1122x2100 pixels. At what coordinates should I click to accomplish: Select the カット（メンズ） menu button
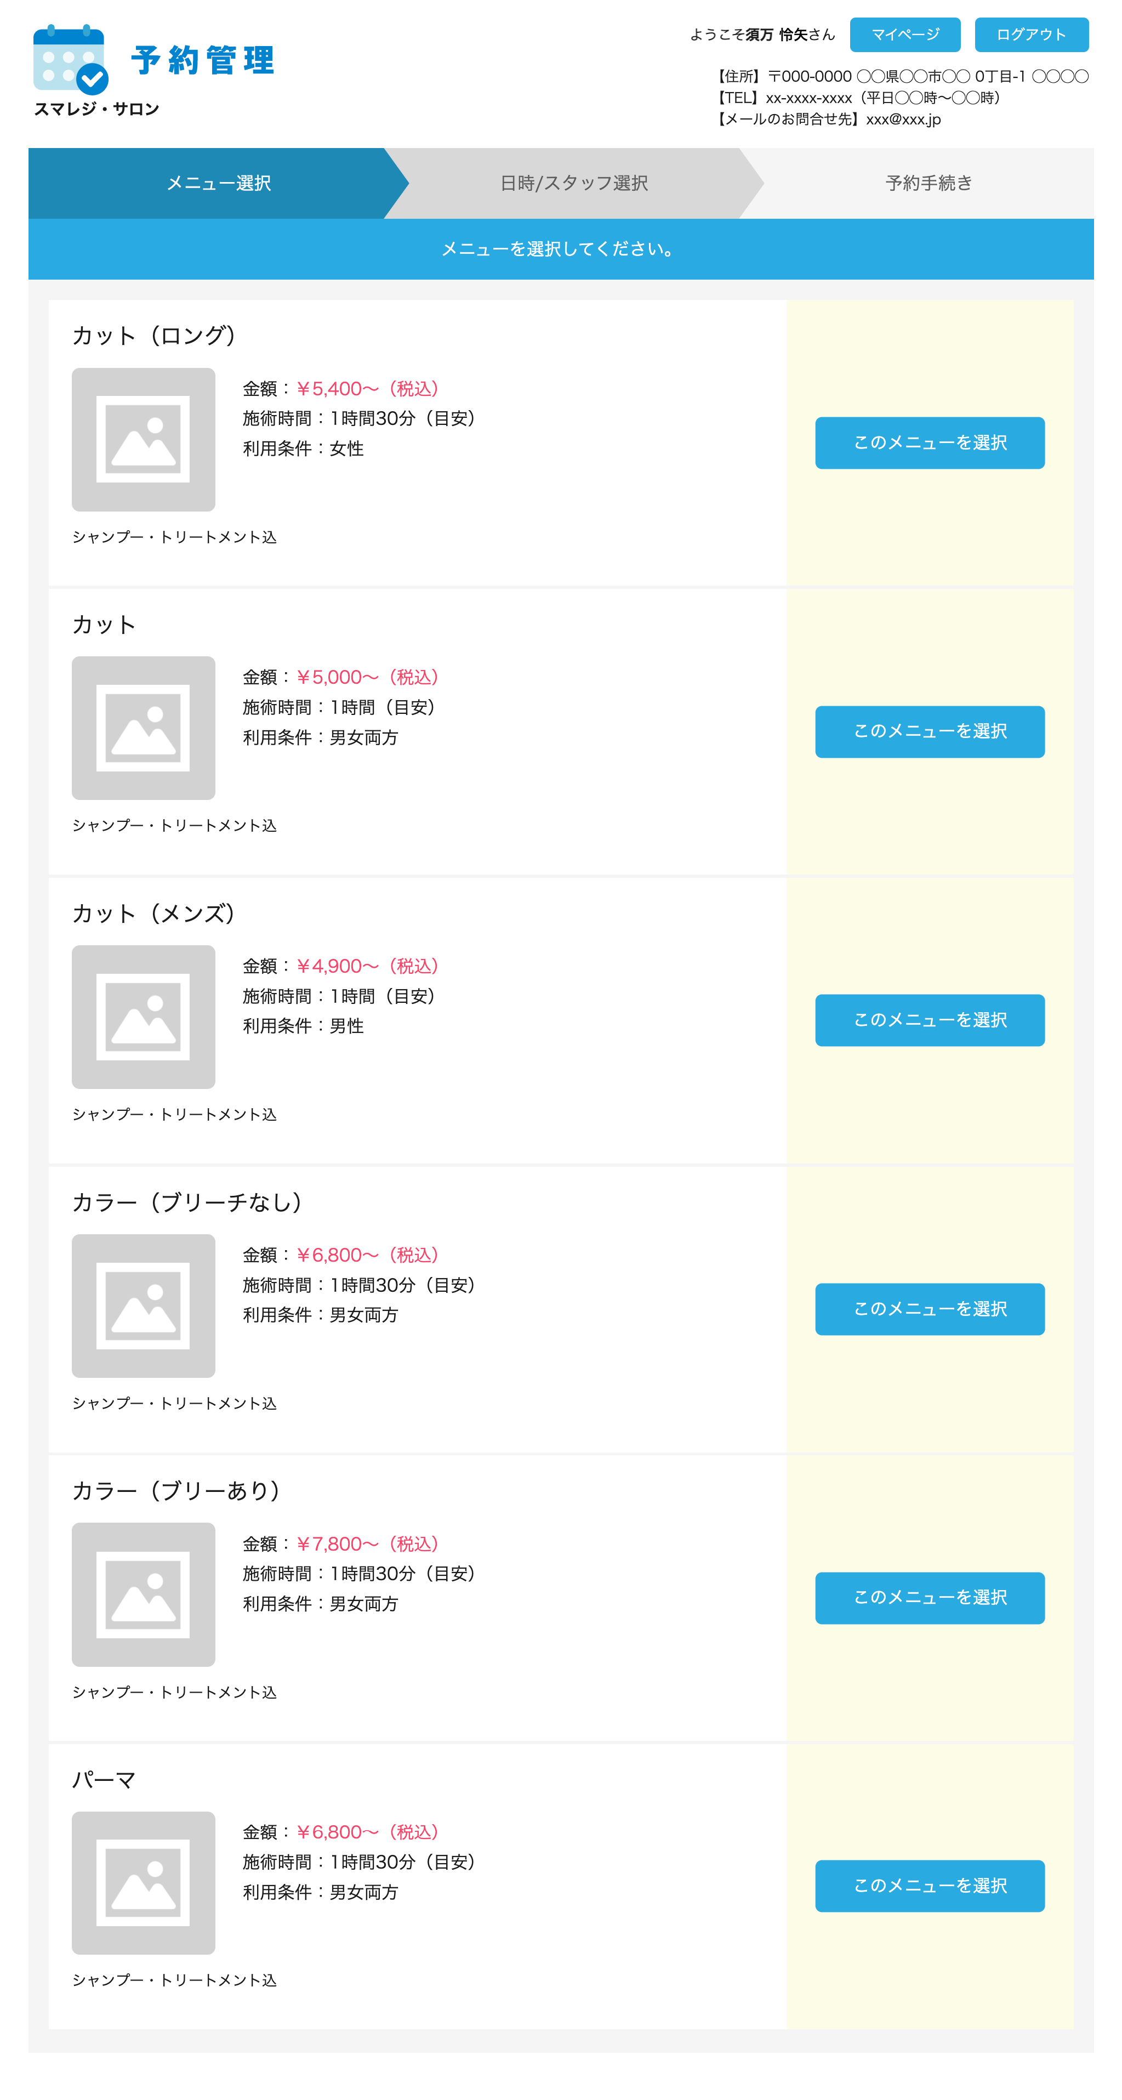(929, 1020)
